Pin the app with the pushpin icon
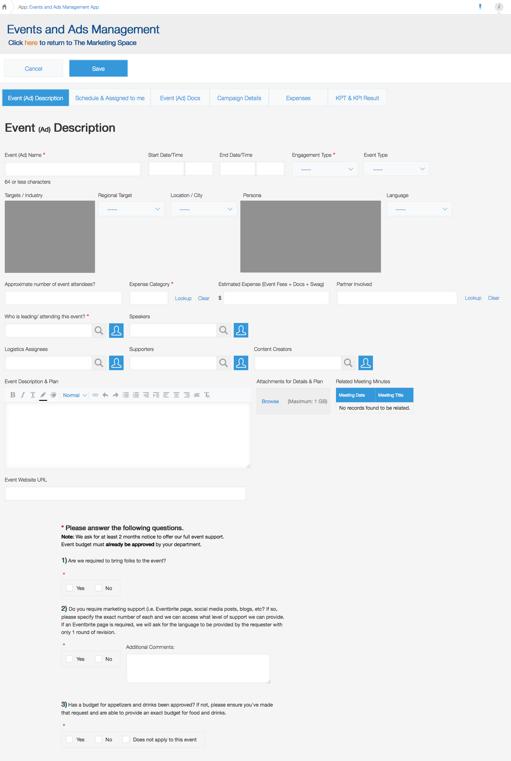Image resolution: width=511 pixels, height=761 pixels. (x=480, y=7)
